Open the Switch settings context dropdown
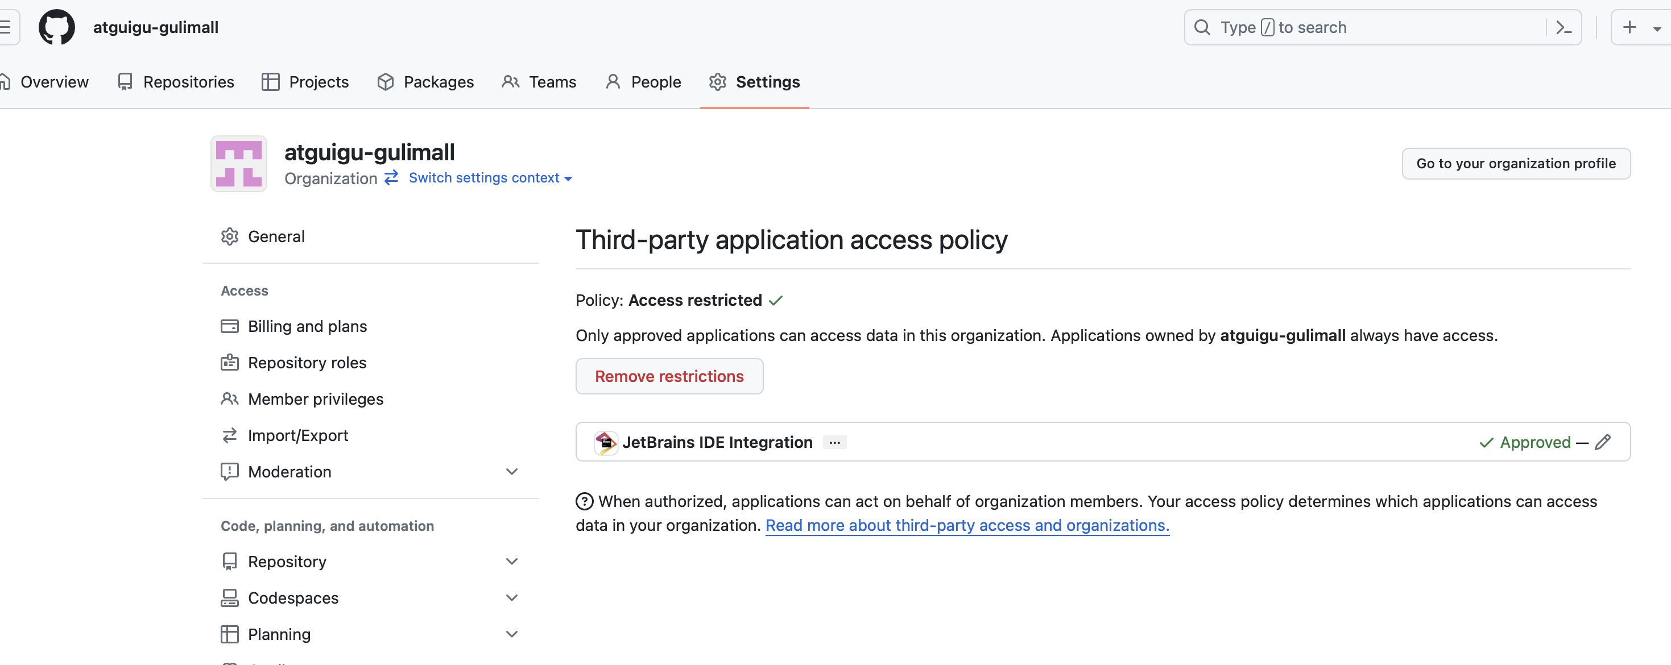 coord(490,177)
